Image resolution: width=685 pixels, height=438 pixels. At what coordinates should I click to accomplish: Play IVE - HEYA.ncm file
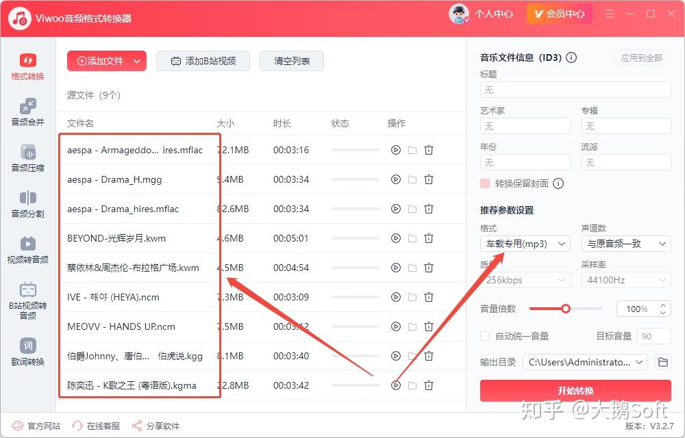coord(396,297)
